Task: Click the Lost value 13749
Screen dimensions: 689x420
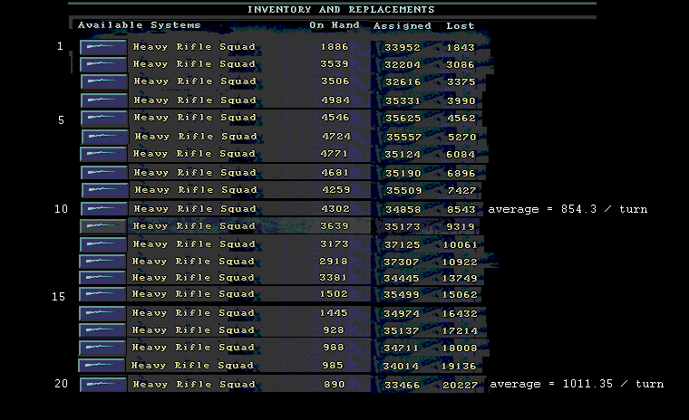Action: pos(460,279)
